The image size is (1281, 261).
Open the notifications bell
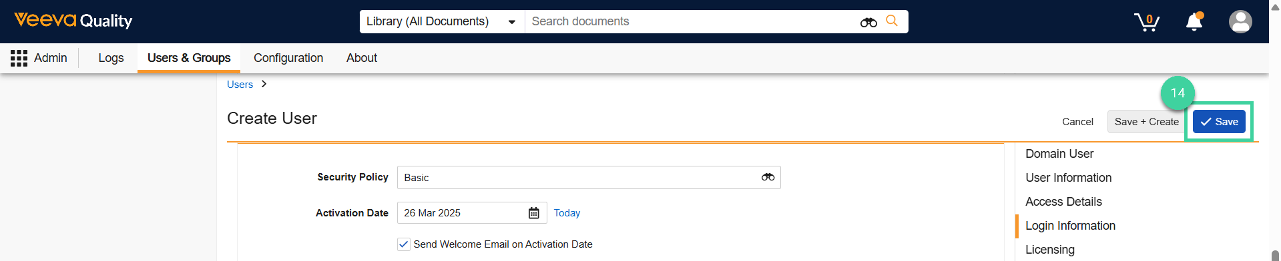1194,21
